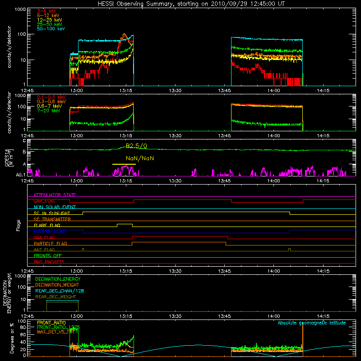
Task: Click the Absolute geomagnetic latitude label
Action: pyautogui.click(x=312, y=323)
